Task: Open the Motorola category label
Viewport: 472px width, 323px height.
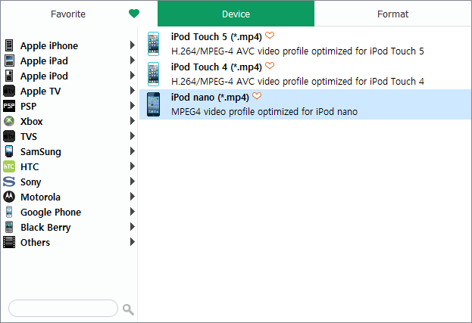Action: pos(40,197)
